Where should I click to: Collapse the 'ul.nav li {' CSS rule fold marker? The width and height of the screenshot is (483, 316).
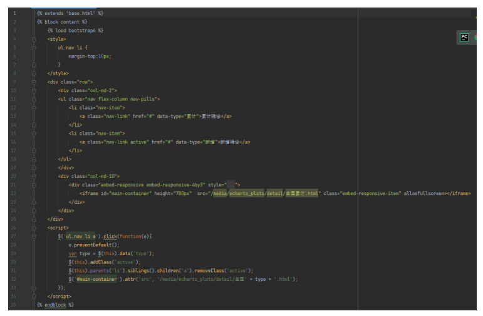click(34, 48)
